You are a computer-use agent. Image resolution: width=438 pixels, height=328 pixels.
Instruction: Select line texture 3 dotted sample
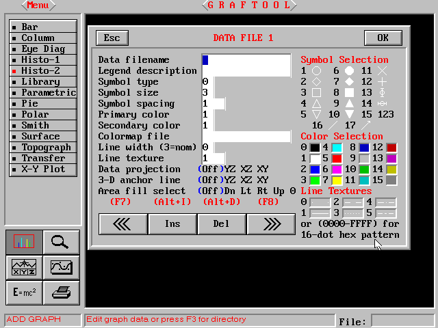click(x=353, y=213)
